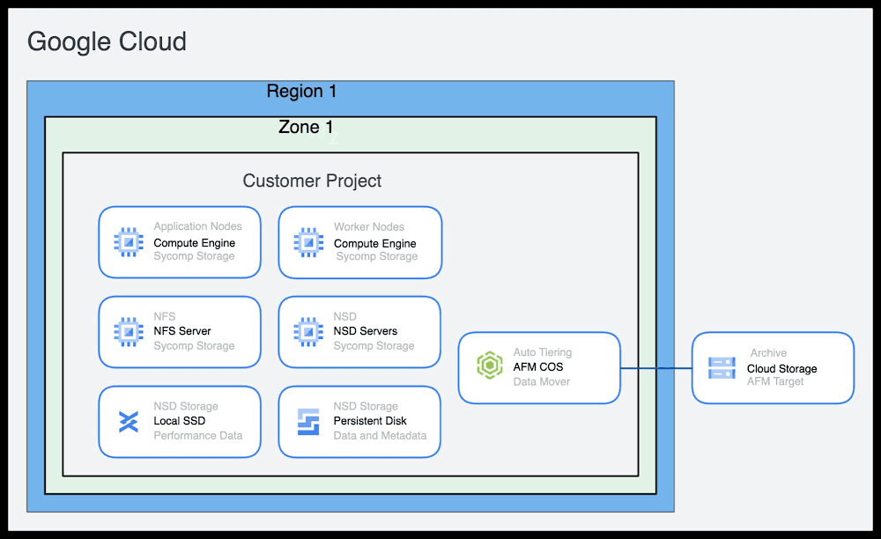Click the Worker Nodes Compute Engine chip icon
Viewport: 881px width, 539px height.
(308, 242)
